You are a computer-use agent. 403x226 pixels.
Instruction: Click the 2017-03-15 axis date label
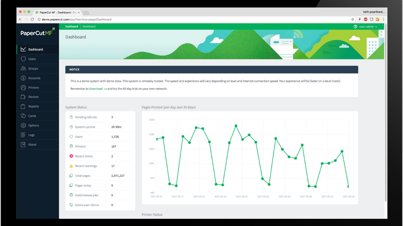pos(348,196)
